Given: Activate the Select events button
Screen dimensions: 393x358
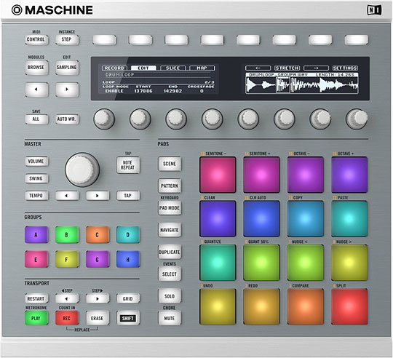Looking at the screenshot, I should [x=170, y=274].
